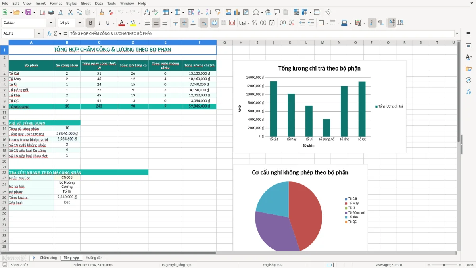Apply yellow background color swatch
The image size is (476, 268).
[x=133, y=23]
